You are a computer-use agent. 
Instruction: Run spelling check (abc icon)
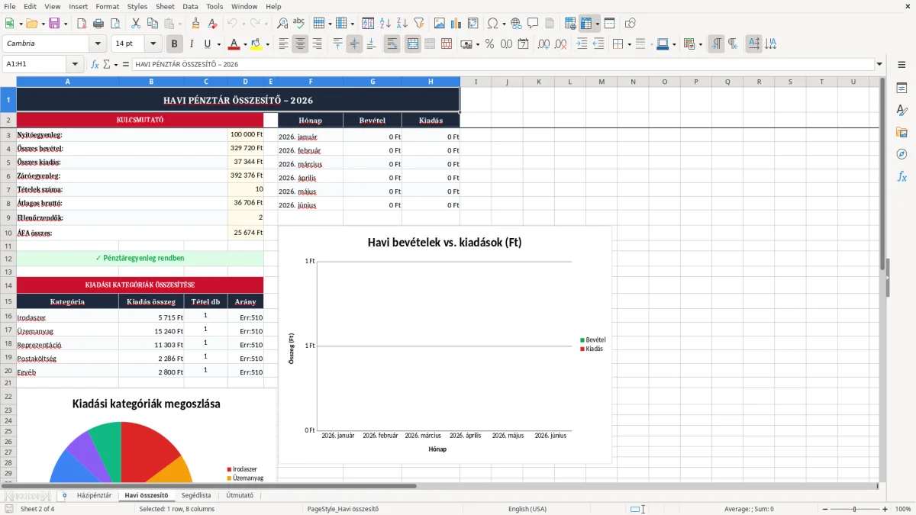pos(299,24)
